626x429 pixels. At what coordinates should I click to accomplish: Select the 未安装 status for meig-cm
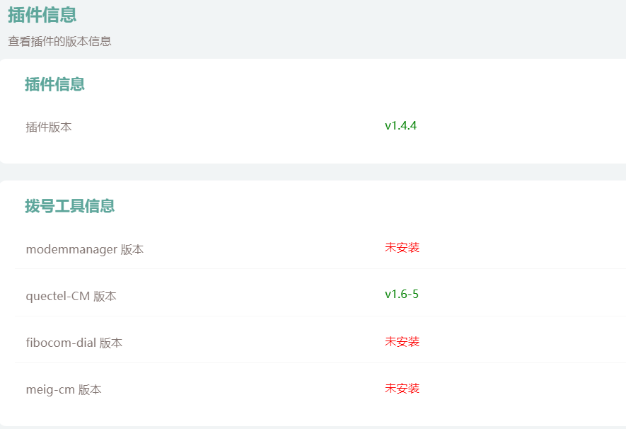click(402, 389)
